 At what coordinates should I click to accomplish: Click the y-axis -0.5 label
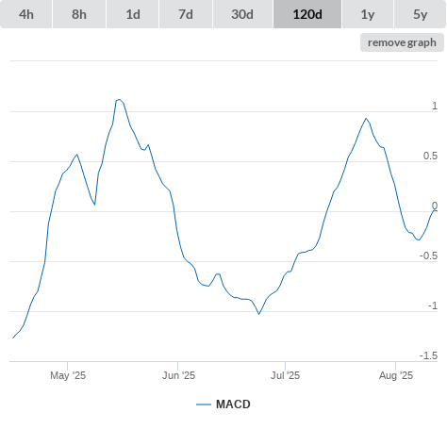(429, 256)
